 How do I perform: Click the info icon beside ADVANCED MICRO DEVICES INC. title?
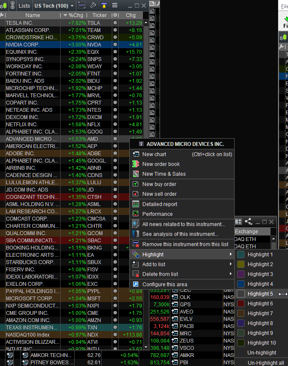pos(141,144)
